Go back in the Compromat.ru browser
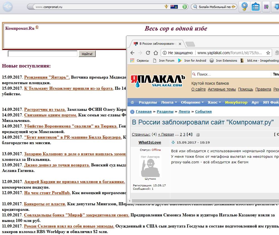The image size is (279, 235). [8, 7]
